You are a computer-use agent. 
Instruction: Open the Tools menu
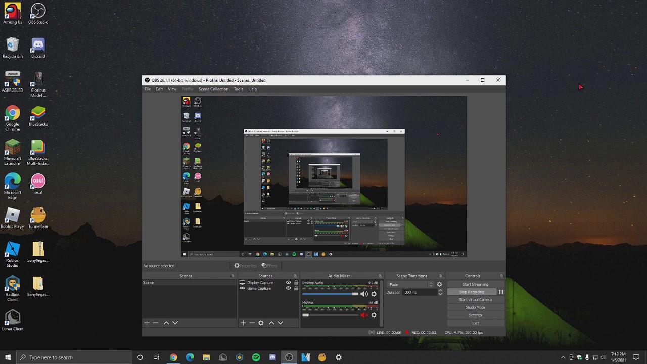pyautogui.click(x=238, y=89)
